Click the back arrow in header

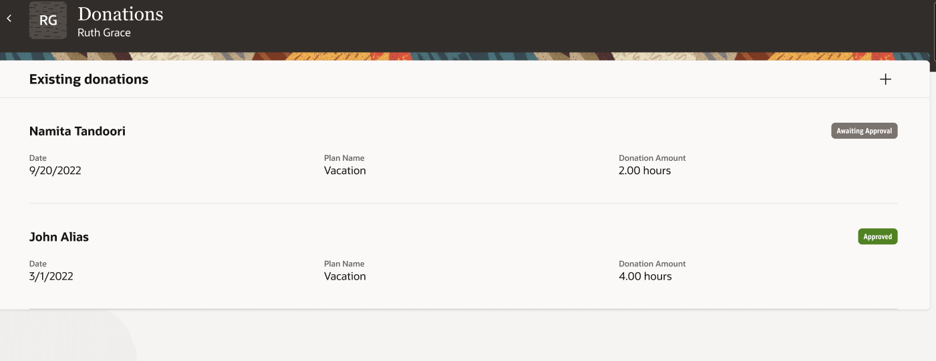(9, 19)
